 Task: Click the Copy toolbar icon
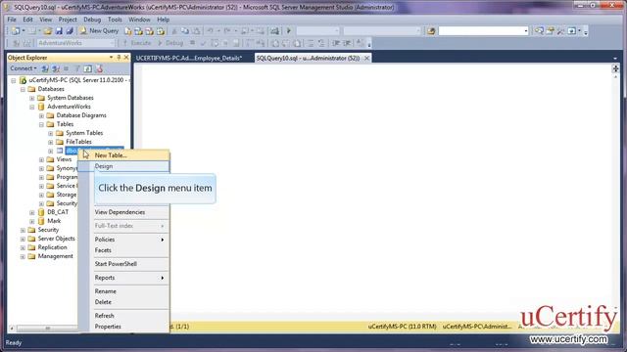(x=185, y=30)
